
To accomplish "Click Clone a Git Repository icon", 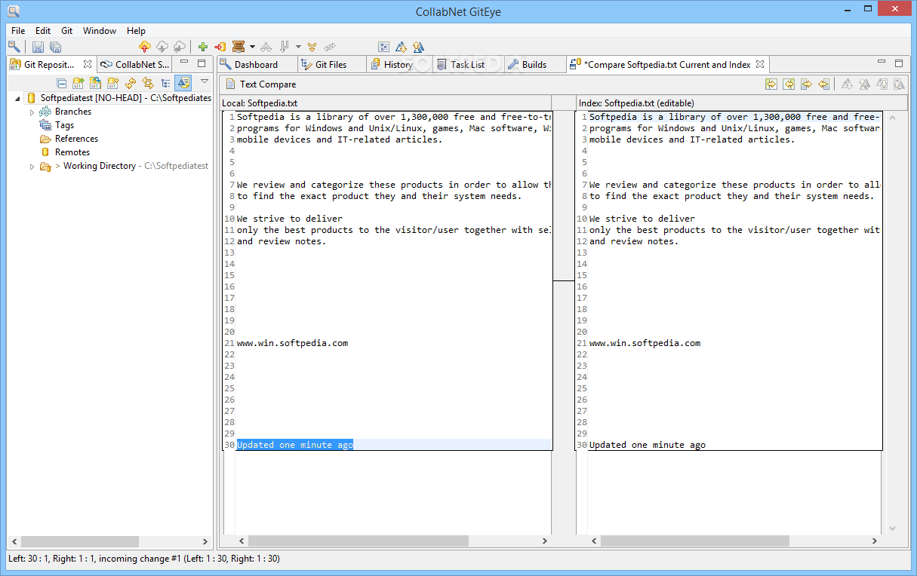I will (95, 83).
